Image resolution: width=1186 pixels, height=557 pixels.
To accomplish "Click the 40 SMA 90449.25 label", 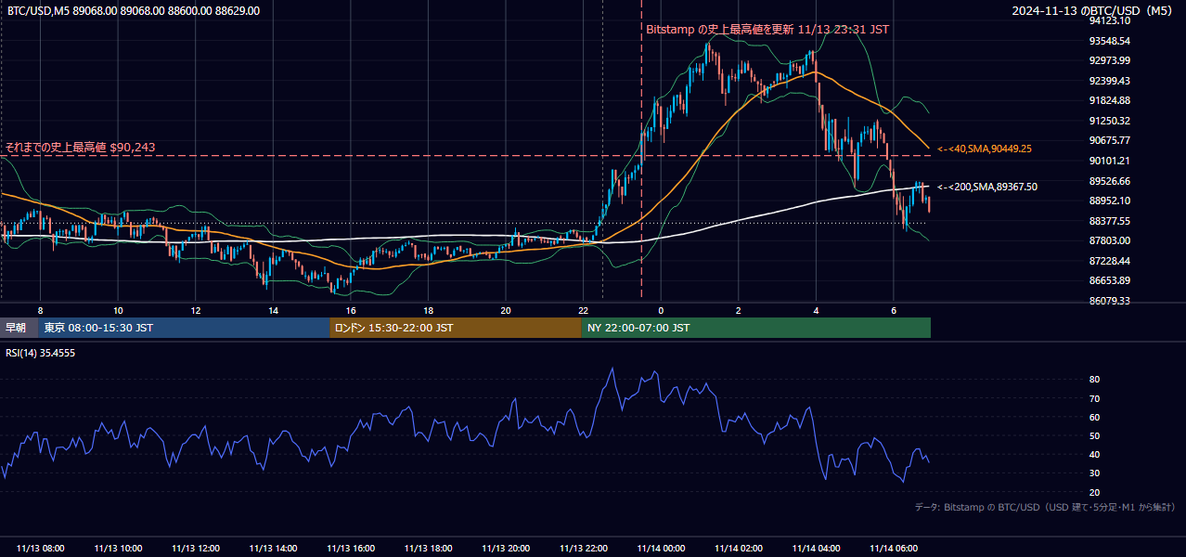I will (985, 149).
